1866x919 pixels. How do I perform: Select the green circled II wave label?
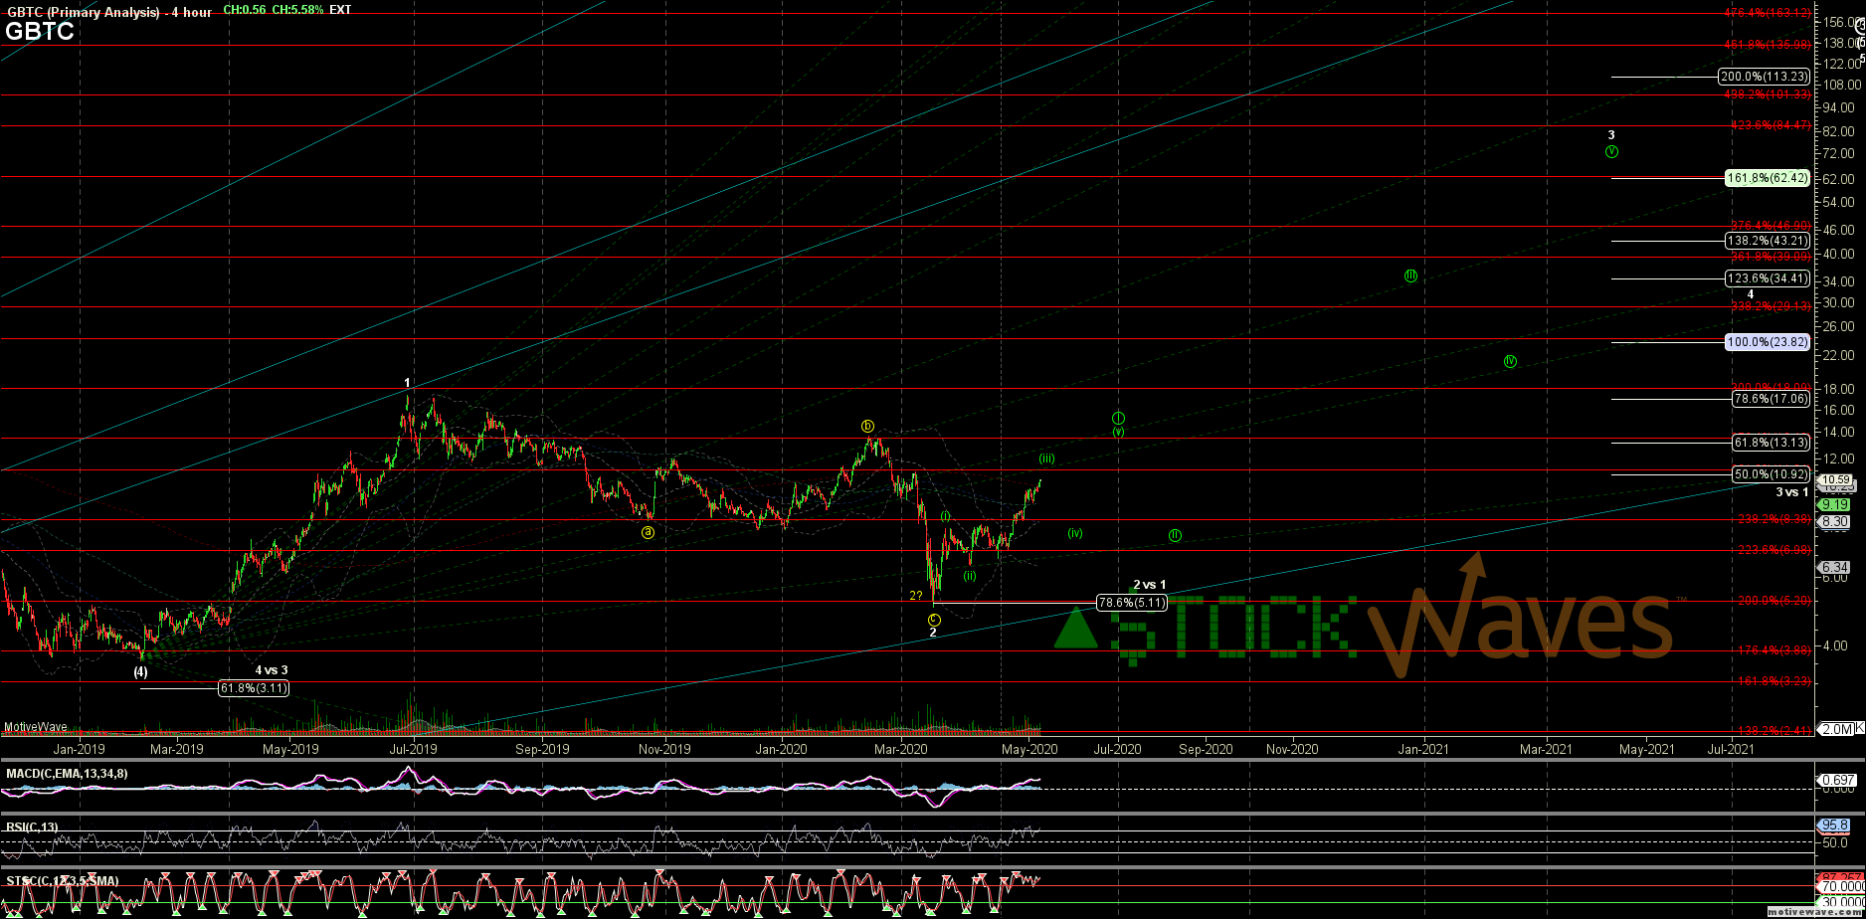(x=1175, y=535)
